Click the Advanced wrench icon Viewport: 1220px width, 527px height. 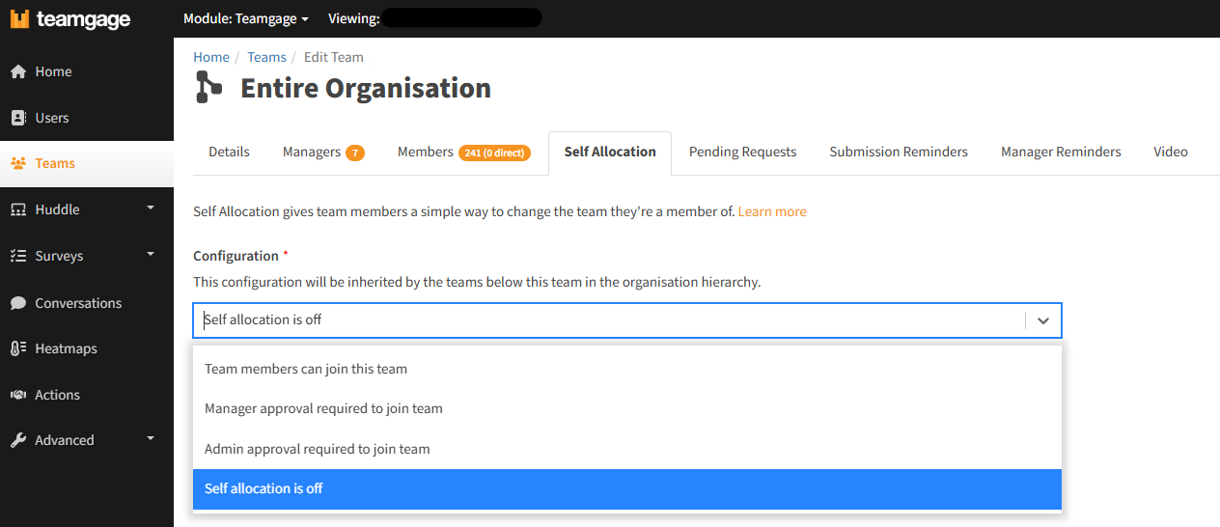coord(18,440)
